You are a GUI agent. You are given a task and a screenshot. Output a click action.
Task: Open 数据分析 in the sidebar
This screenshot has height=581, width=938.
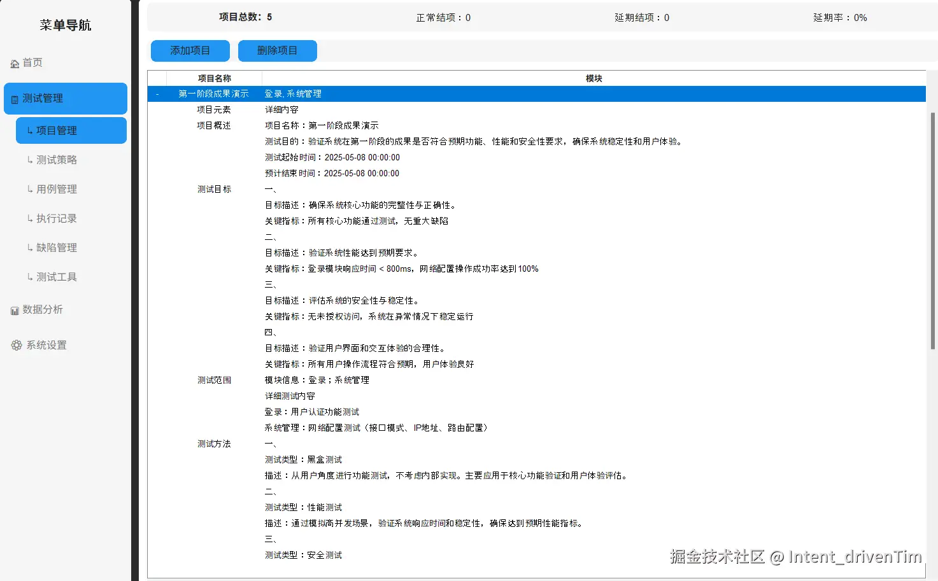pos(43,309)
